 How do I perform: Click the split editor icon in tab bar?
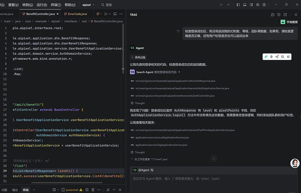coord(115,14)
